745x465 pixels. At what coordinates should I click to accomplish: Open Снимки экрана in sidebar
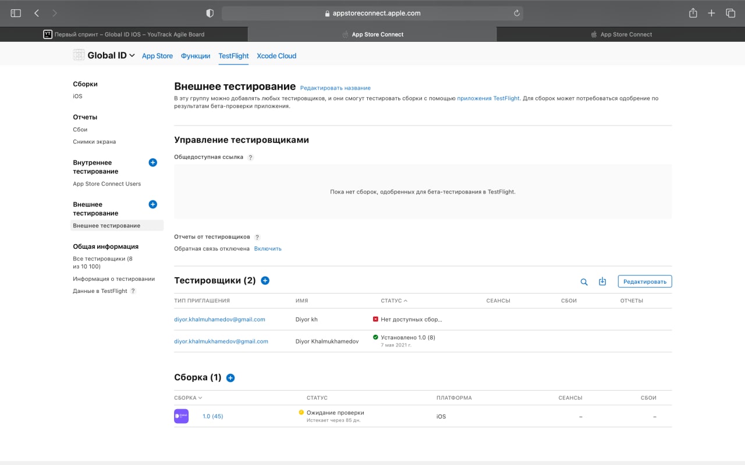coord(94,142)
